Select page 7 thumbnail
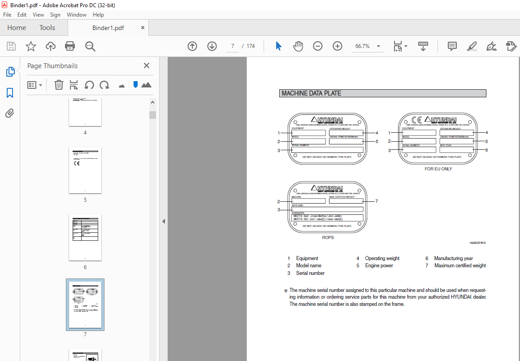Screen dimensions: 520x361 85,304
